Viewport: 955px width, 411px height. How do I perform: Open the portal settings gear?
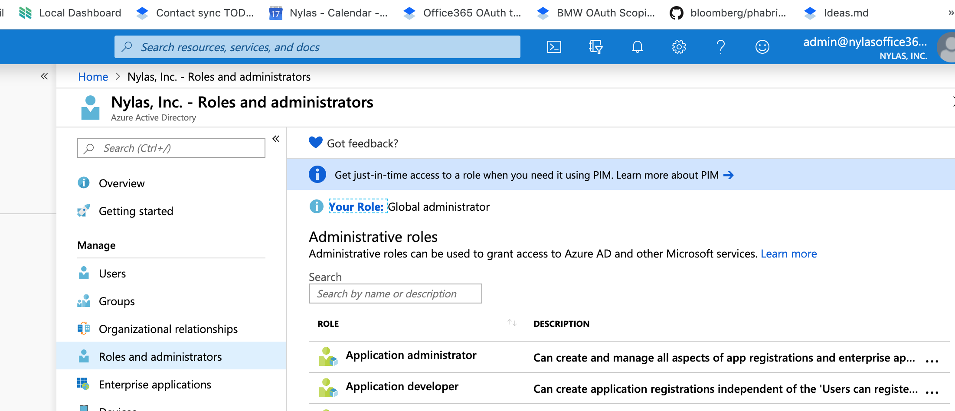click(x=679, y=46)
